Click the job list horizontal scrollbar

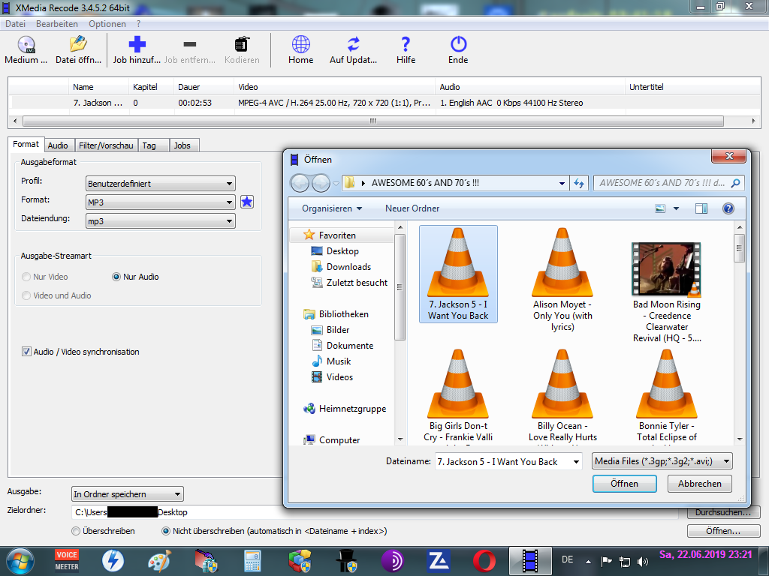[372, 121]
